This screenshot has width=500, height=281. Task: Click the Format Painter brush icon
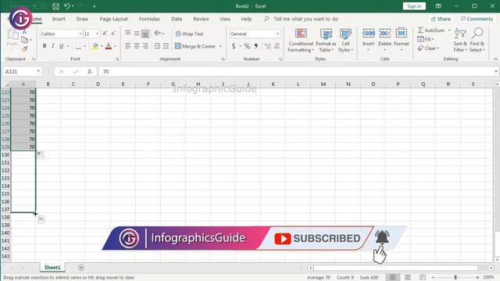[24, 48]
